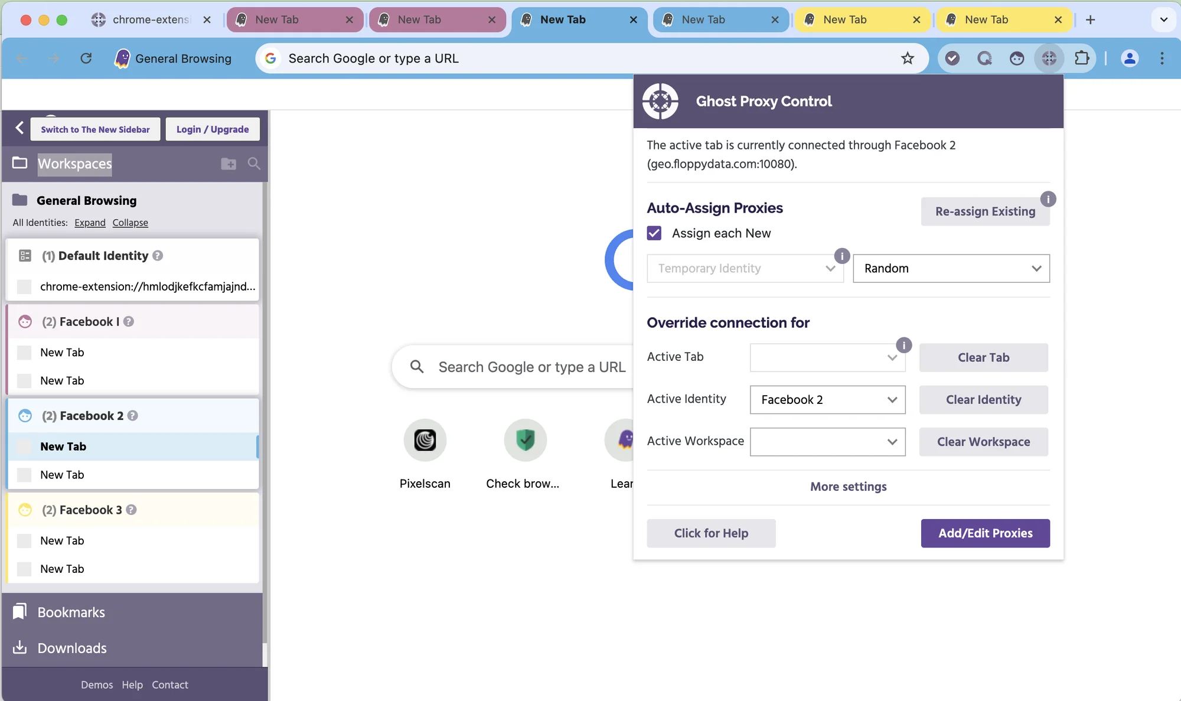Viewport: 1181px width, 701px height.
Task: Show help for Facebook 2 identity
Action: (133, 416)
